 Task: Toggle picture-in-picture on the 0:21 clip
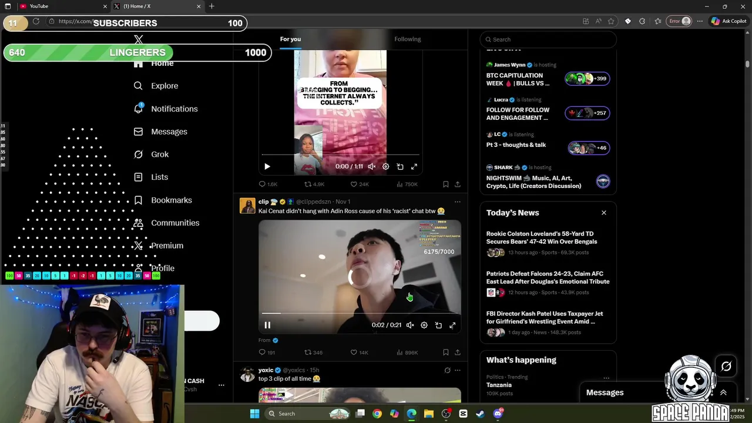438,325
